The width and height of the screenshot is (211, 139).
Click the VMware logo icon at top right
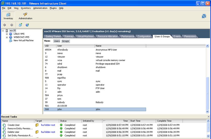click(x=204, y=16)
